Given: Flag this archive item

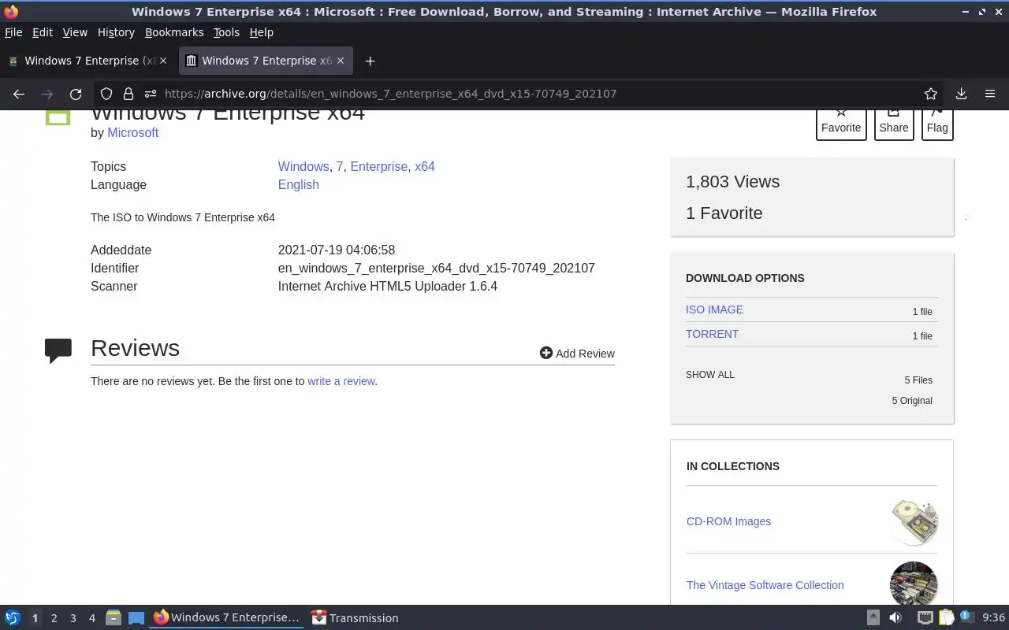Looking at the screenshot, I should click(937, 124).
